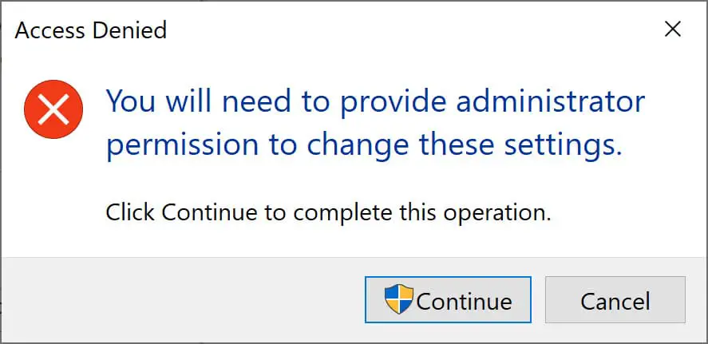This screenshot has height=344, width=708.
Task: Click the blue line "permission to change these settings."
Action: pos(364,145)
